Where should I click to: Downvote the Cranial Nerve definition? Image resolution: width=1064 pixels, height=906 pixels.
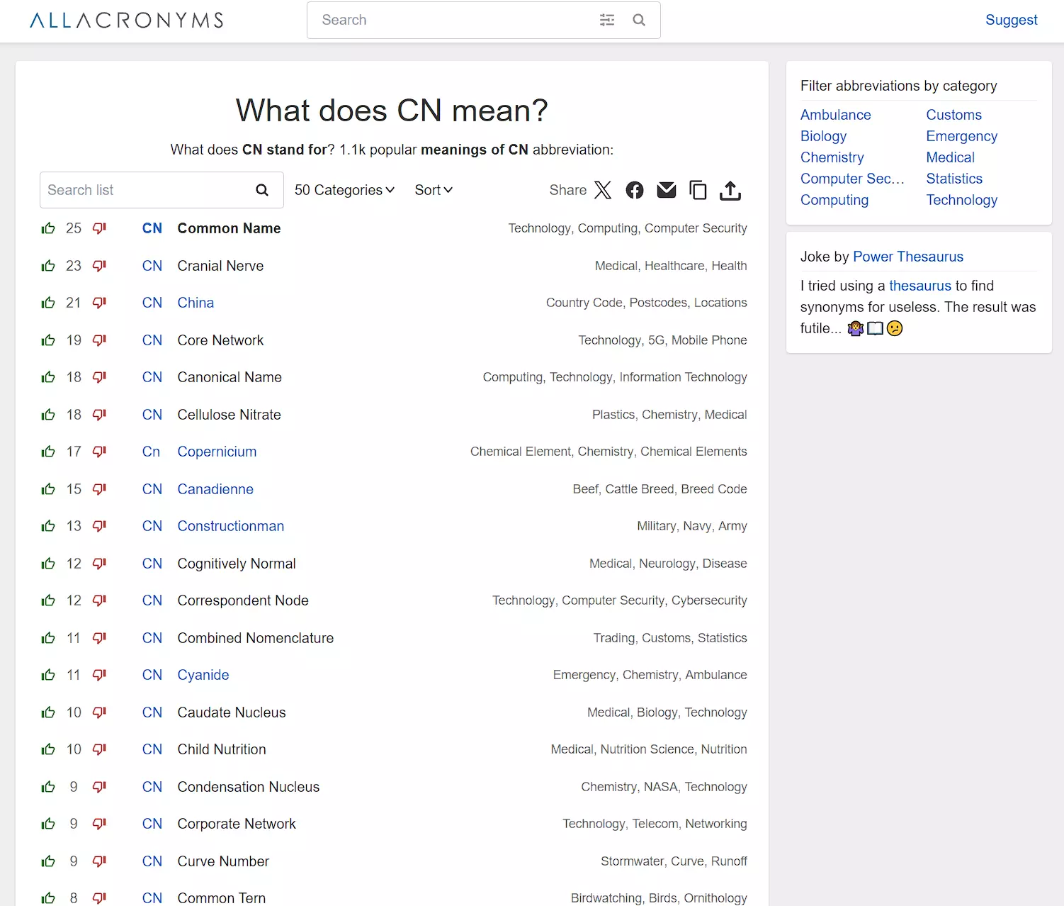point(99,266)
